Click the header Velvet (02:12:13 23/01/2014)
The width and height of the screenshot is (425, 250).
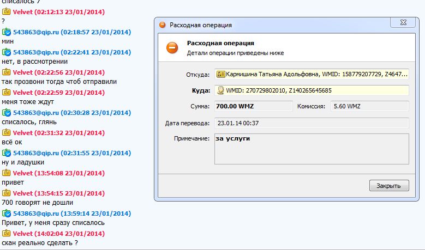tap(59, 12)
